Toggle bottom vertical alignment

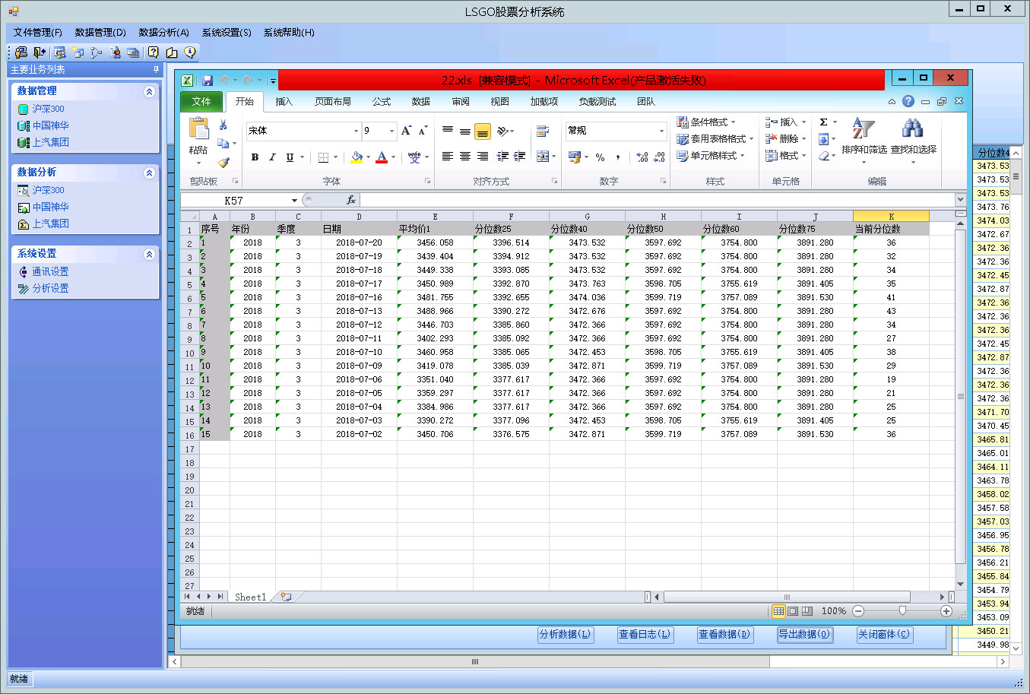pos(483,132)
